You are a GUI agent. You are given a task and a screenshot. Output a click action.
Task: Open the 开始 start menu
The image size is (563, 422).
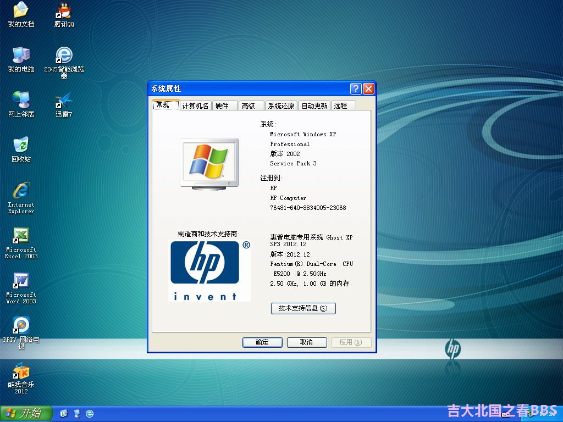click(26, 413)
